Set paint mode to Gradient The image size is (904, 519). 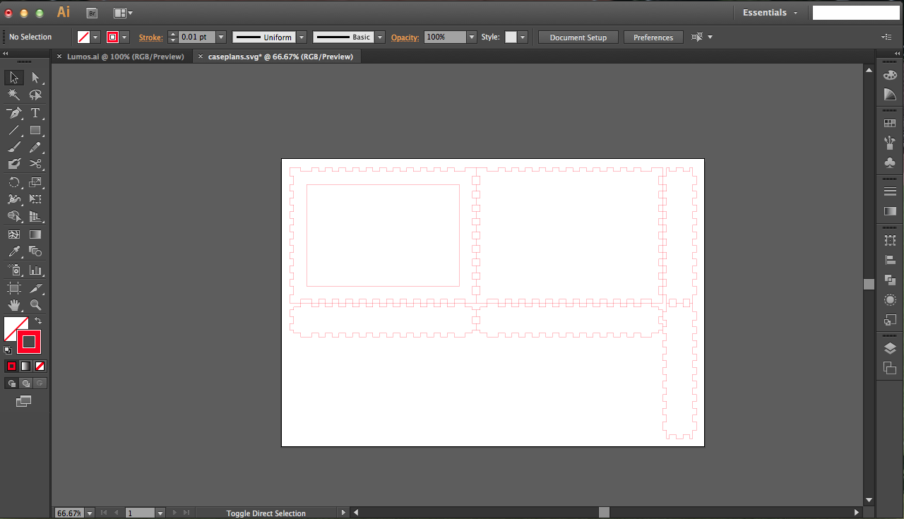point(25,366)
